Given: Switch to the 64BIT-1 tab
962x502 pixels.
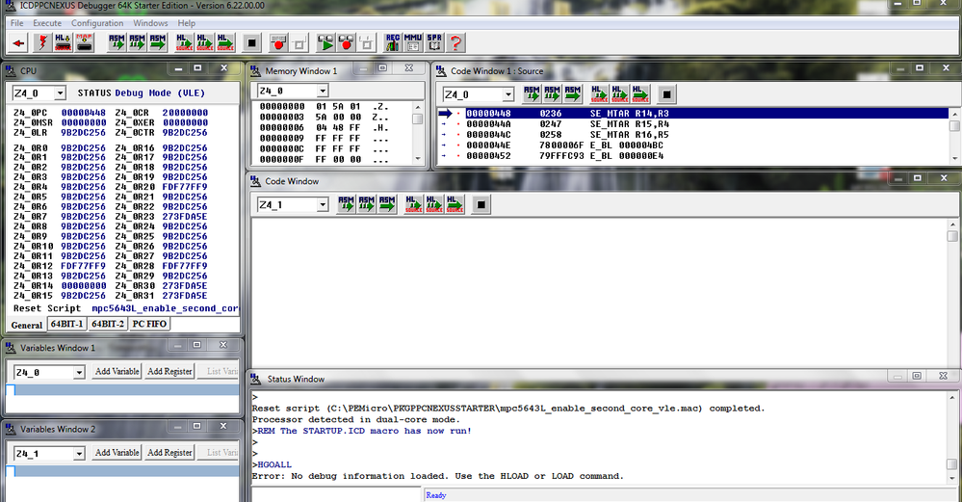Looking at the screenshot, I should coord(66,324).
